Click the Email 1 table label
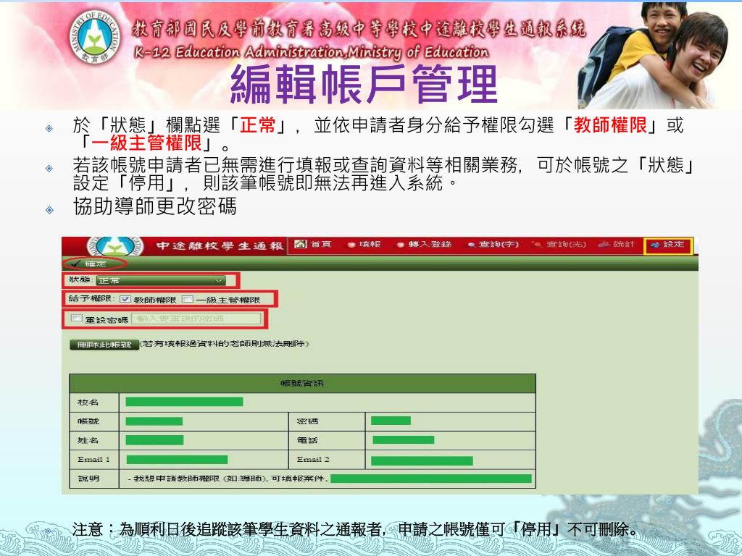Image resolution: width=742 pixels, height=556 pixels. (x=93, y=459)
